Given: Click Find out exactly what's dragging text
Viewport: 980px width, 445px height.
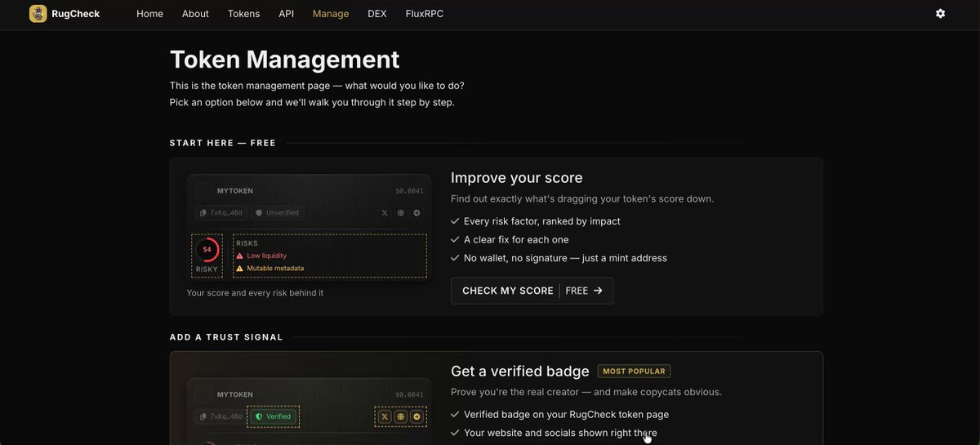Looking at the screenshot, I should click(582, 198).
